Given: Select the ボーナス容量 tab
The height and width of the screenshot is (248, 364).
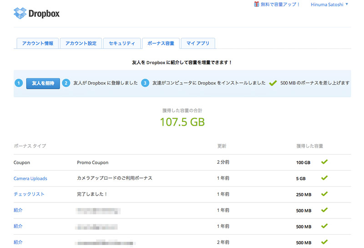Looking at the screenshot, I should [161, 43].
